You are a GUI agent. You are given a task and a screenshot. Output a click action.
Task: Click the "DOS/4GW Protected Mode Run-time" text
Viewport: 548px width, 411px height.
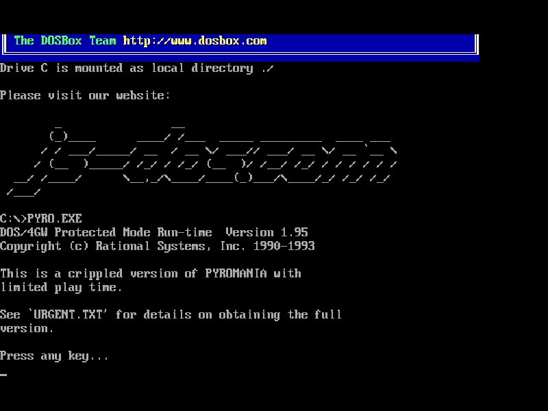pos(105,232)
